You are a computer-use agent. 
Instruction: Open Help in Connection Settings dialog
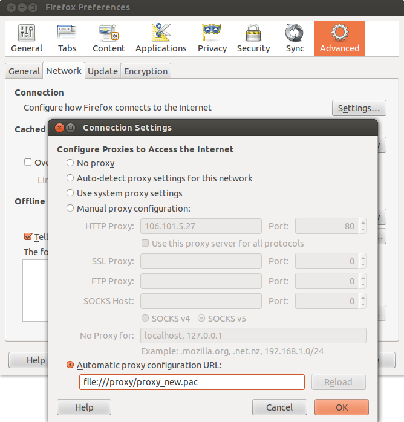click(x=84, y=407)
